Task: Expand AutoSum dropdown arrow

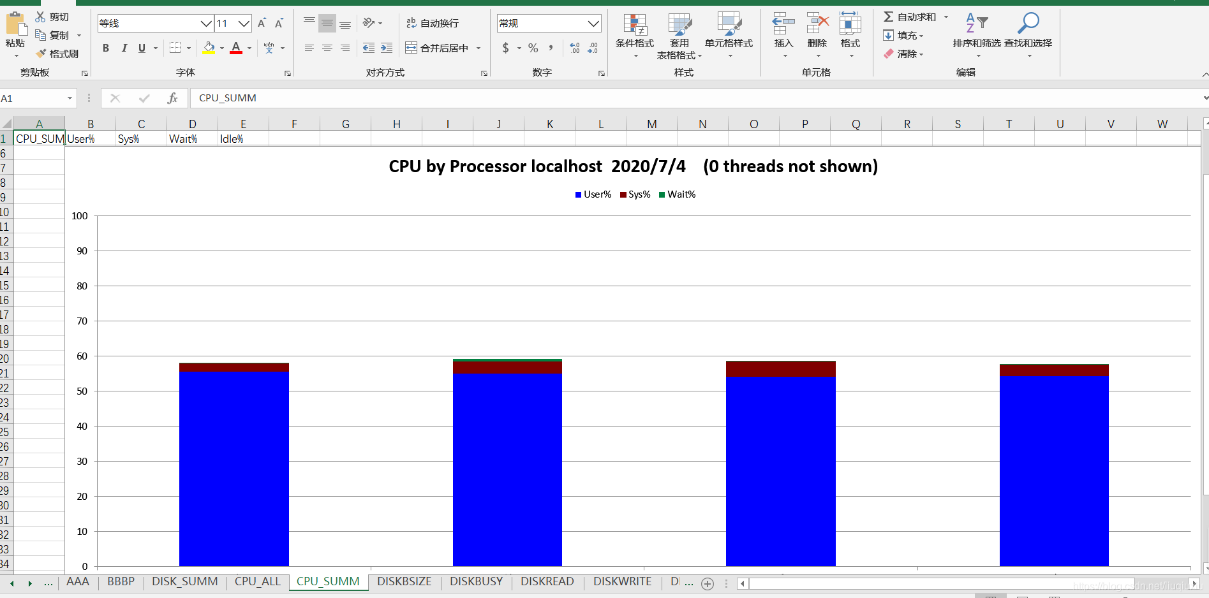Action: tap(946, 17)
